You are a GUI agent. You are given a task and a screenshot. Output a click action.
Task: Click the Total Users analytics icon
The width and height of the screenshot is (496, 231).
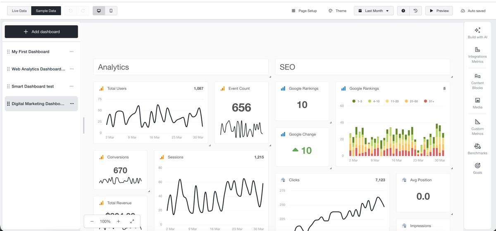pyautogui.click(x=101, y=89)
